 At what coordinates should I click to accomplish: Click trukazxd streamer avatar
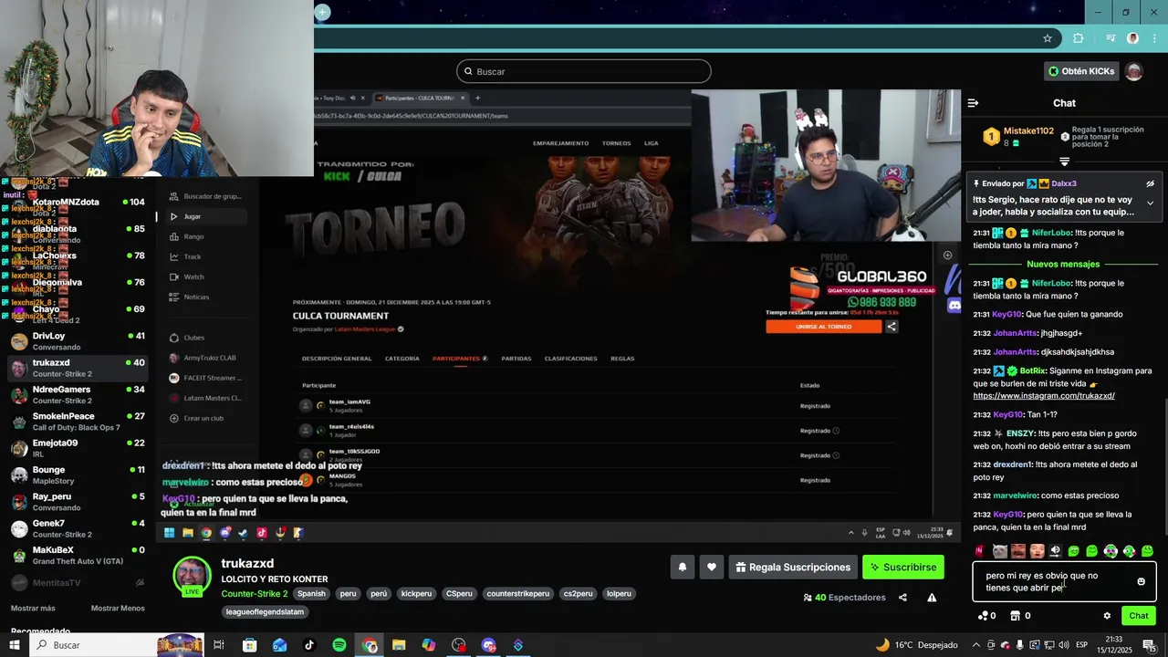[193, 575]
